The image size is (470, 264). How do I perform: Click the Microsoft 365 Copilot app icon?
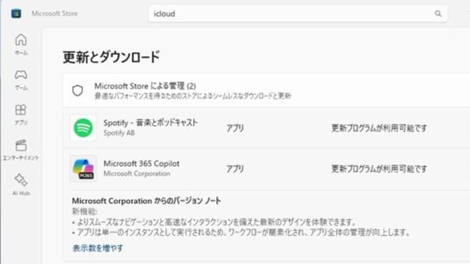coord(83,169)
